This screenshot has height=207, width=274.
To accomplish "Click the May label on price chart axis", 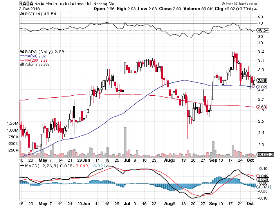I will pos(43,160).
